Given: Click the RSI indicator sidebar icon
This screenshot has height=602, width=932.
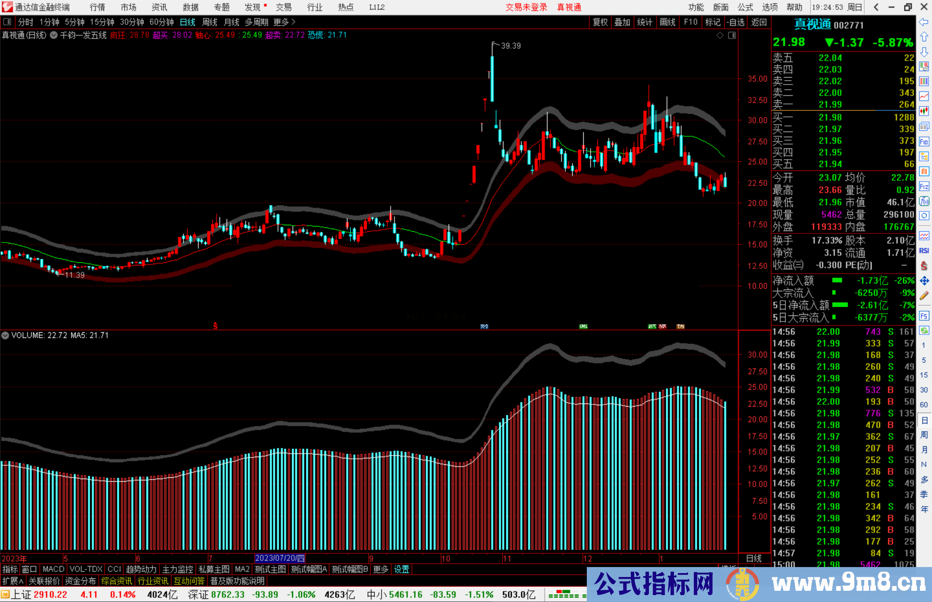Looking at the screenshot, I should (924, 251).
